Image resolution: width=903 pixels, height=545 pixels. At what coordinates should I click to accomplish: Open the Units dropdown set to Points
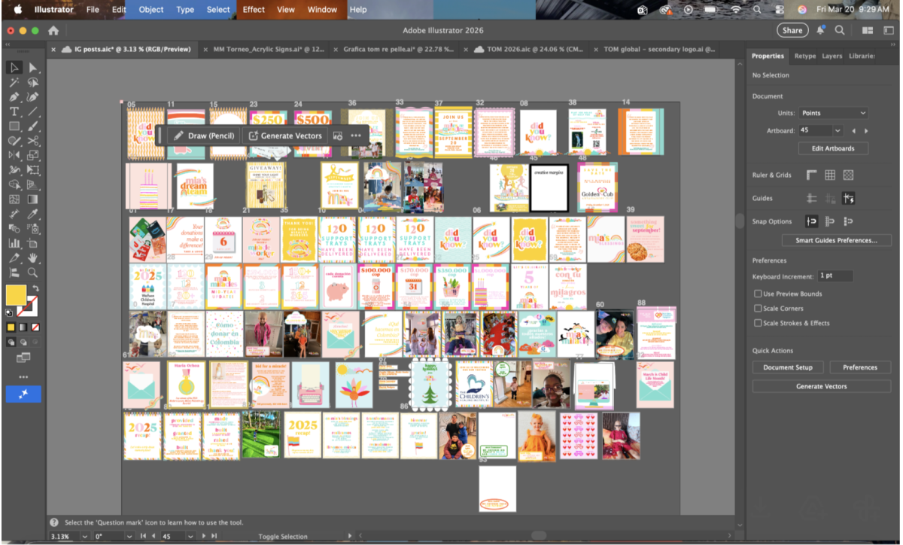(832, 113)
